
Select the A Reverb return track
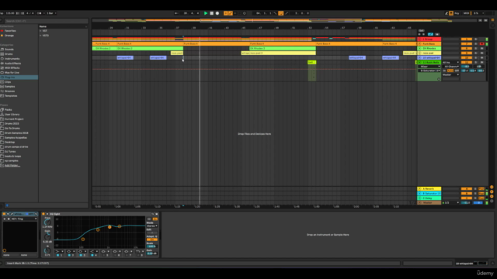[429, 188]
